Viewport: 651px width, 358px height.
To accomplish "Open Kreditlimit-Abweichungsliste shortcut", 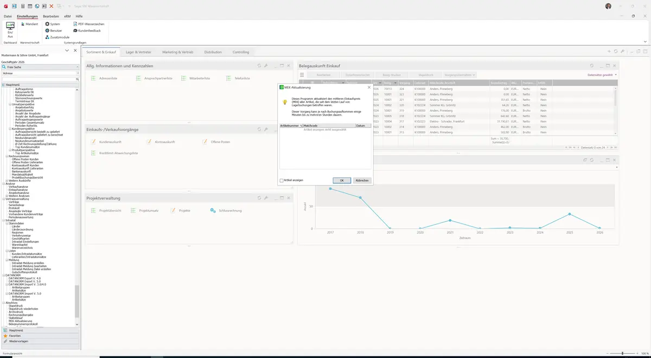I will pos(114,153).
